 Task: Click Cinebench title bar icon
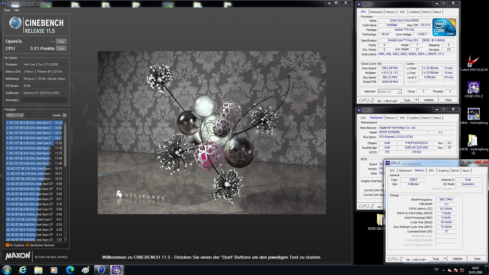4,4
